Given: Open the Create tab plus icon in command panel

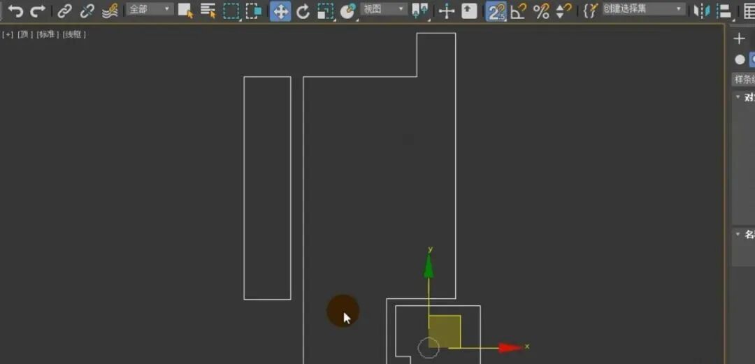Looking at the screenshot, I should click(740, 39).
